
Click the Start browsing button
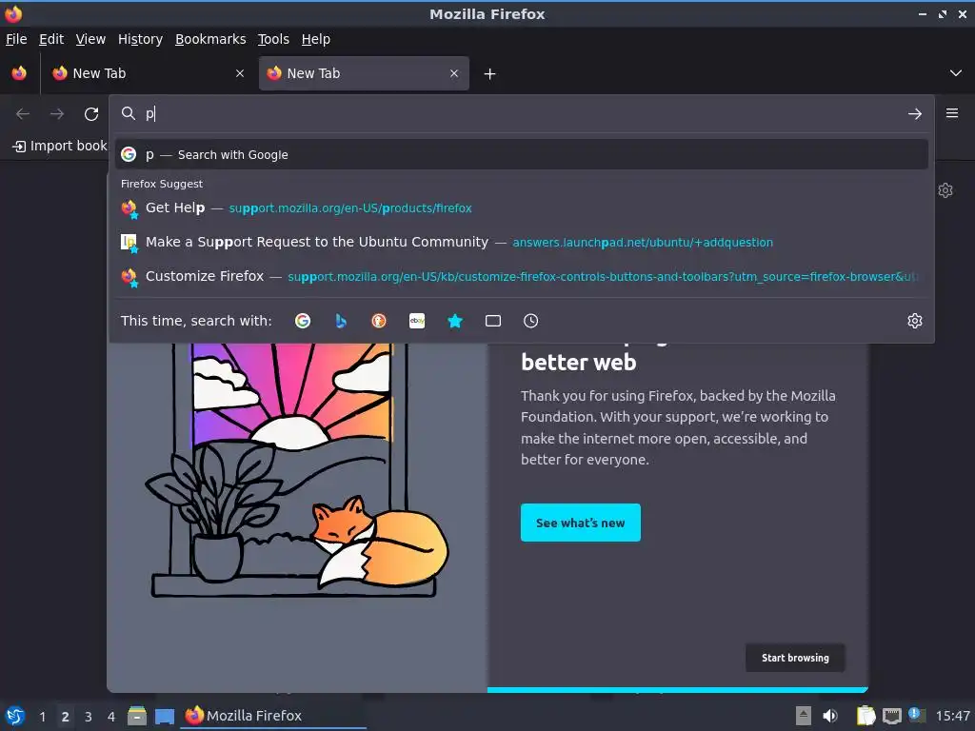pyautogui.click(x=795, y=658)
